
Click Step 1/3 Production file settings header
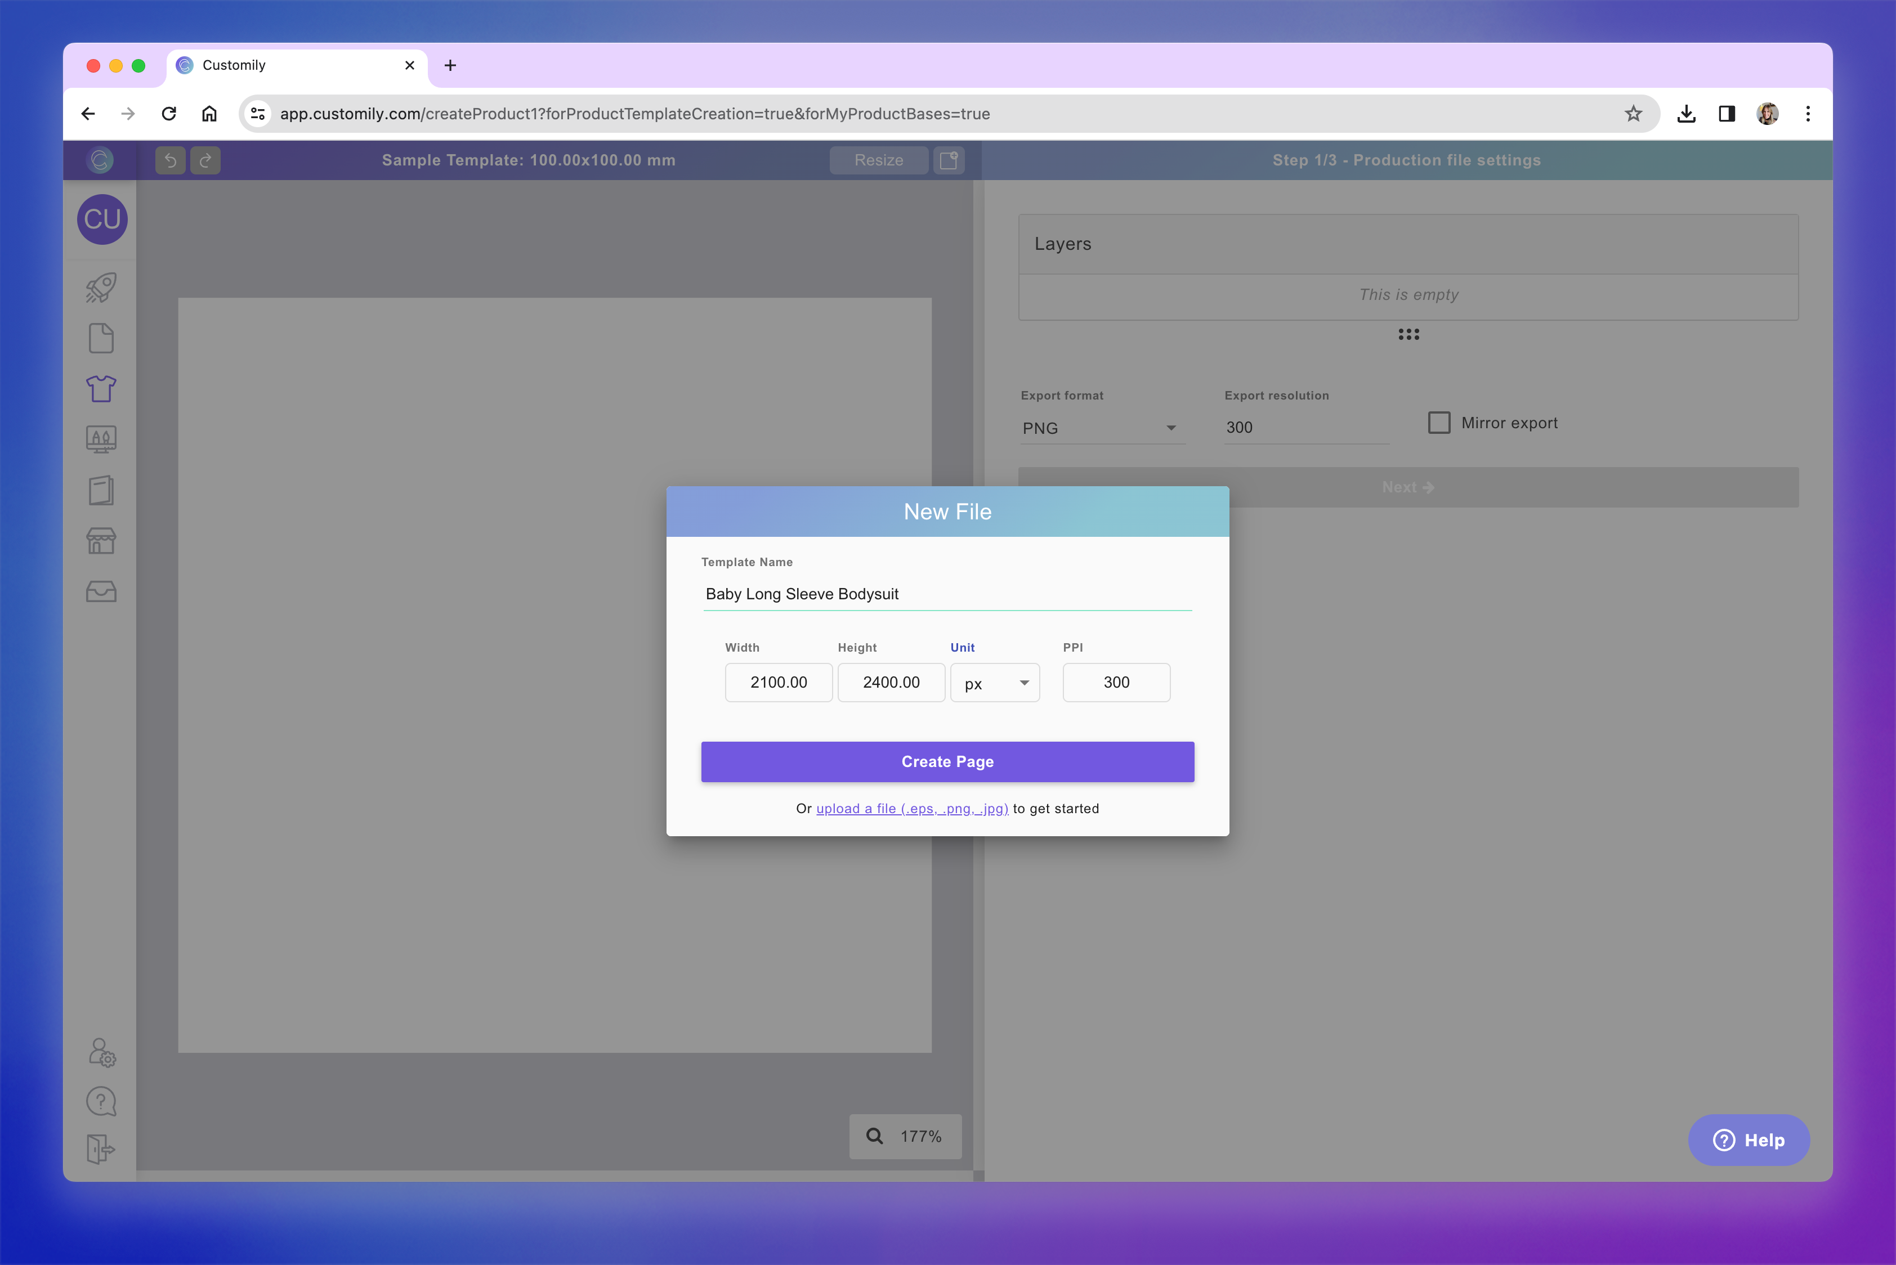(x=1406, y=160)
